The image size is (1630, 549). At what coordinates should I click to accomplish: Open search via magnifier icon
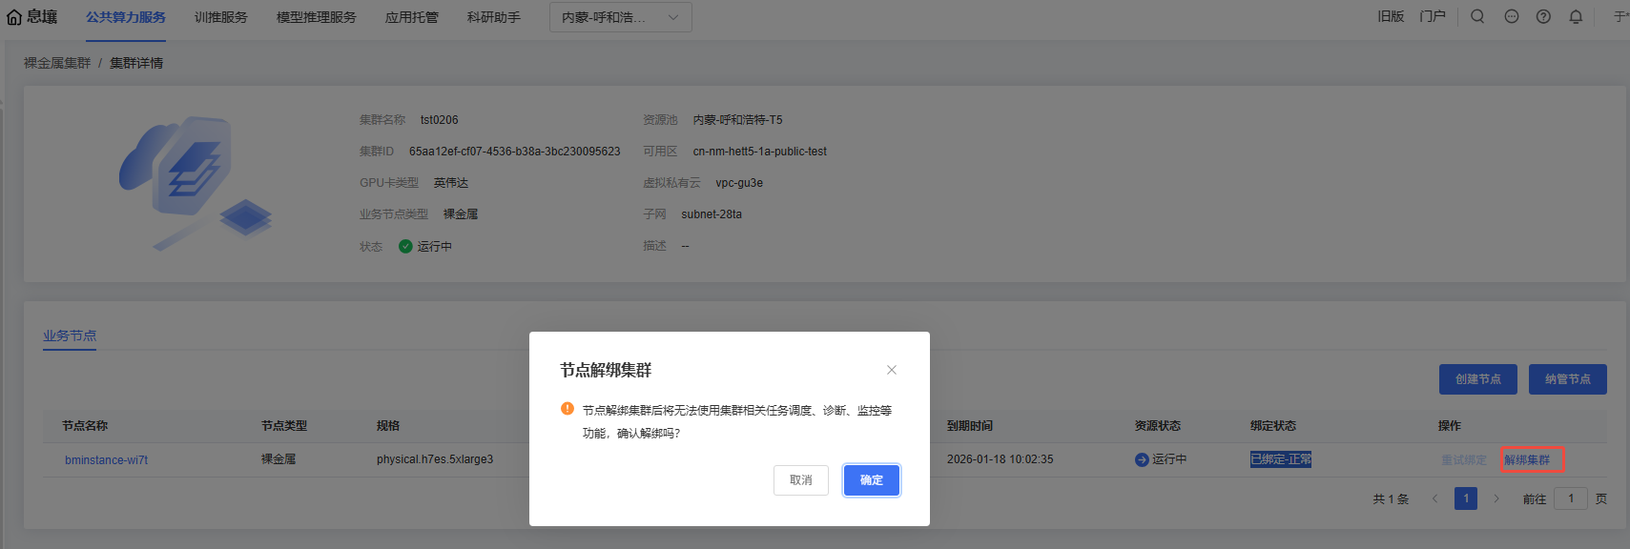click(x=1477, y=16)
